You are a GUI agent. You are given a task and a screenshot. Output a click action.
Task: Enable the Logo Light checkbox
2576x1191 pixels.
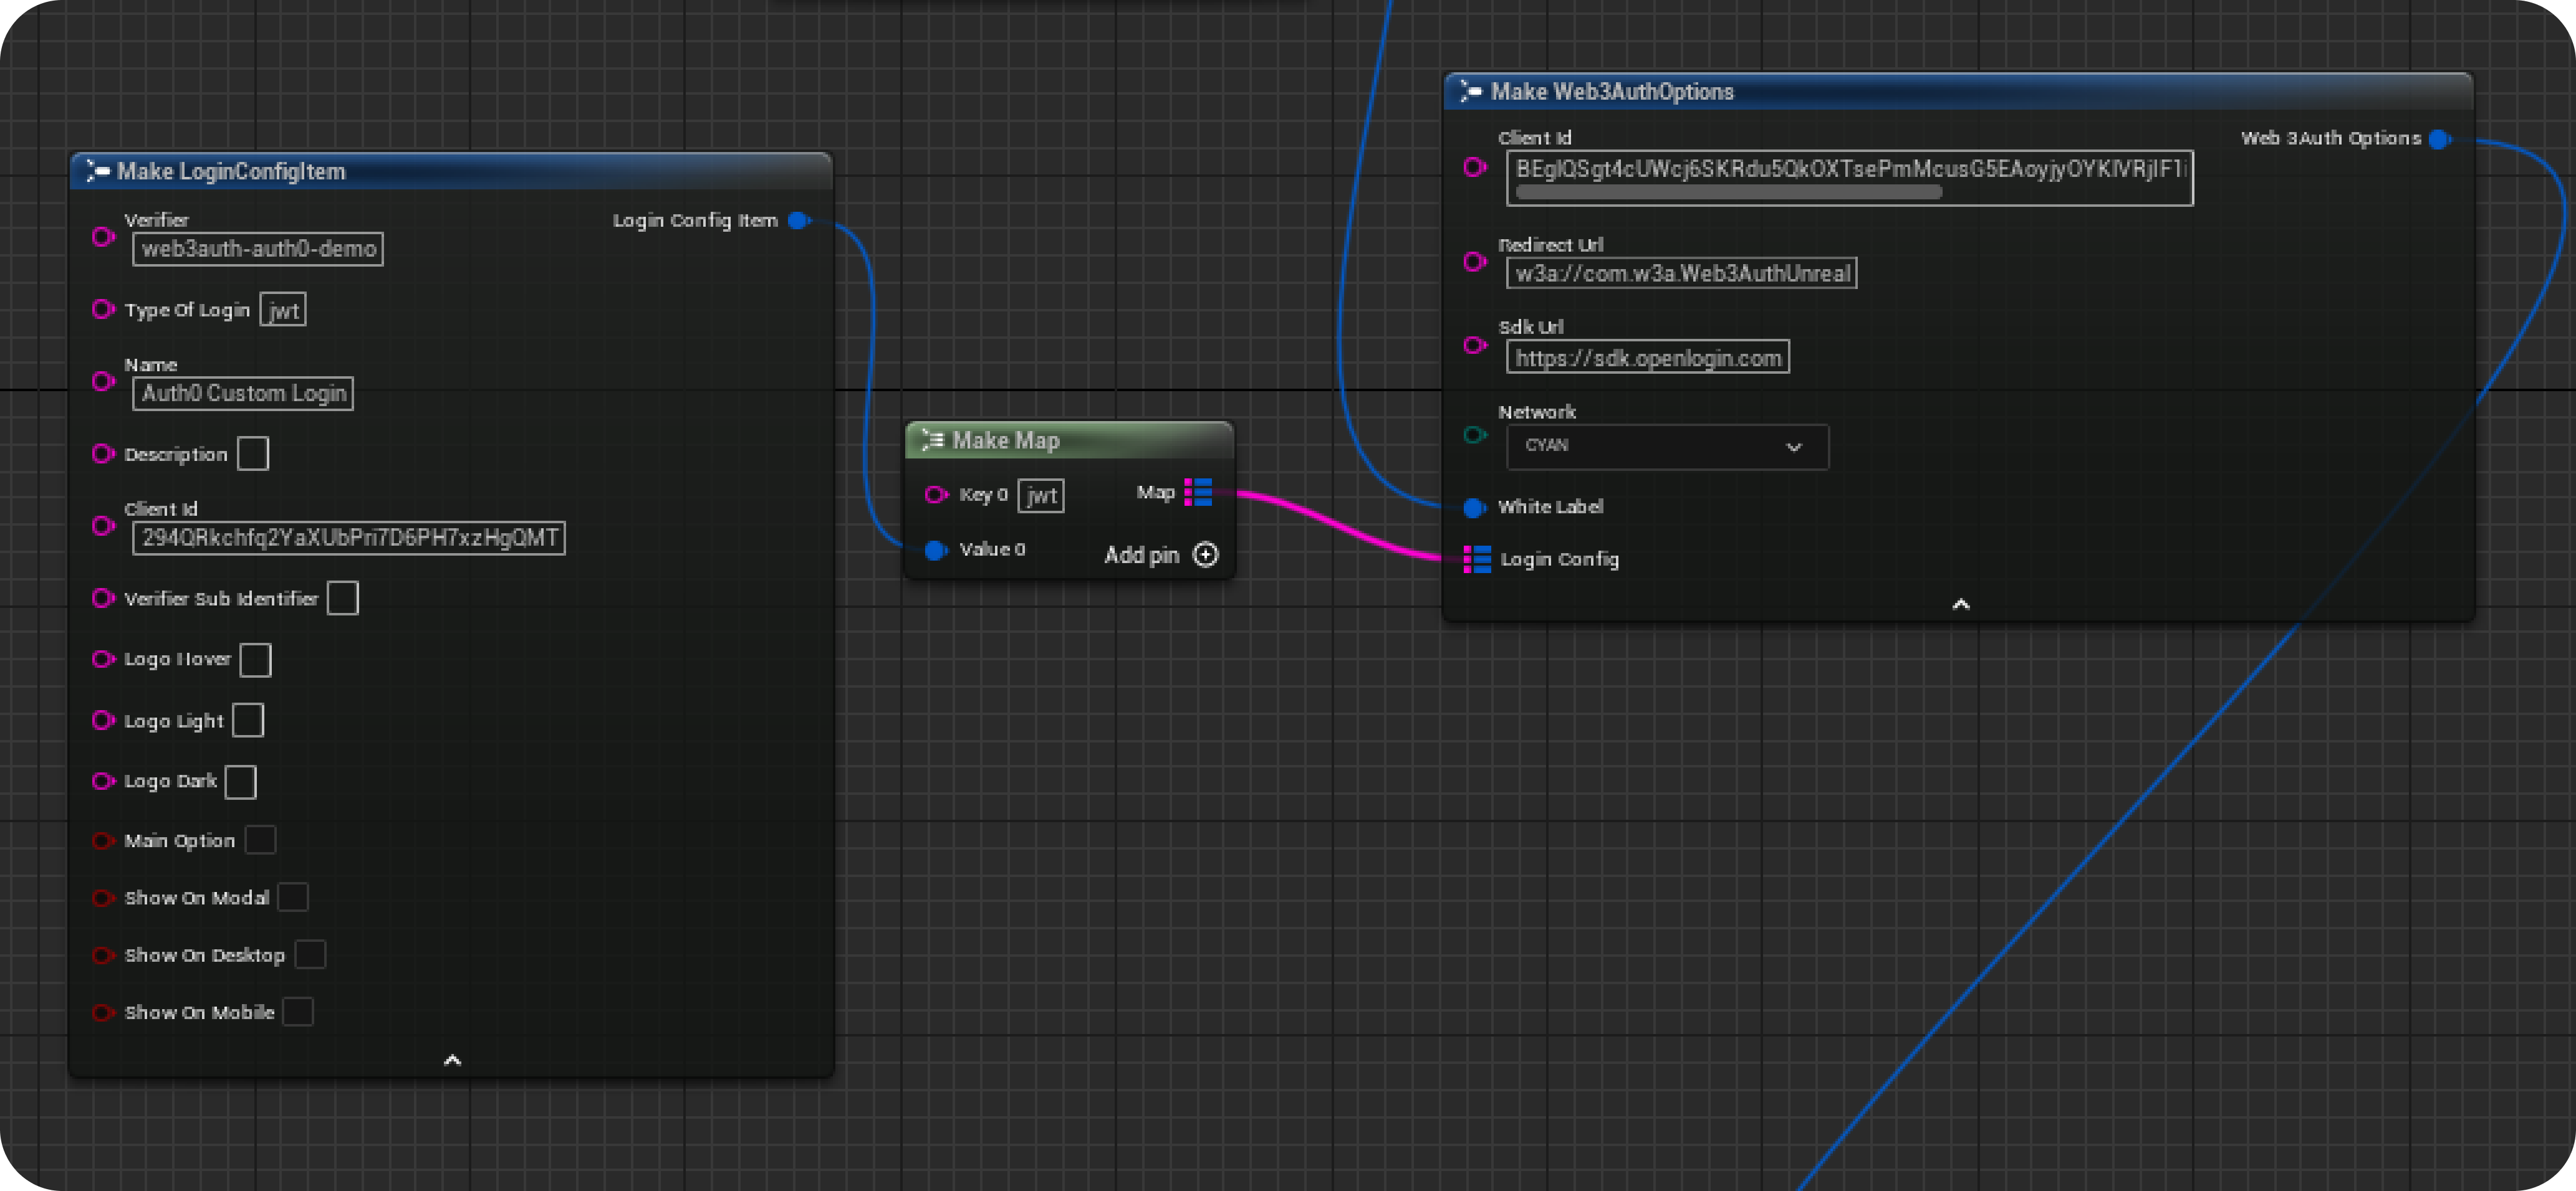(247, 719)
